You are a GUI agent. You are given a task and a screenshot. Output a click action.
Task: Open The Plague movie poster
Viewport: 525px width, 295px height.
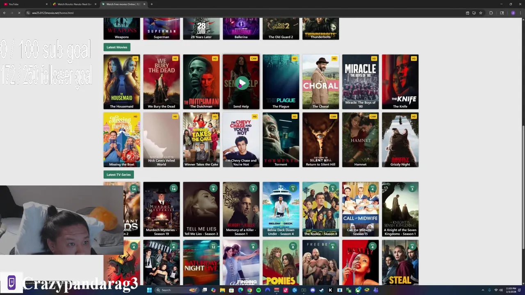(281, 82)
